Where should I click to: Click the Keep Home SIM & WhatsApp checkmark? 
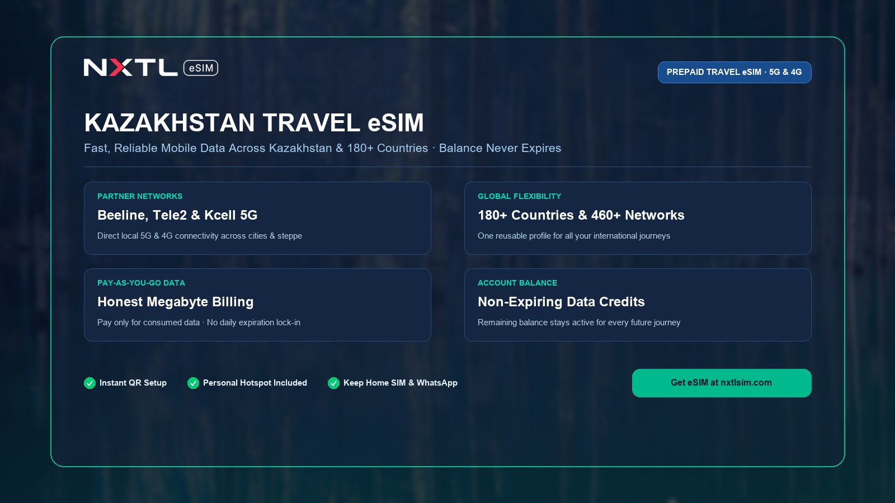coord(333,383)
